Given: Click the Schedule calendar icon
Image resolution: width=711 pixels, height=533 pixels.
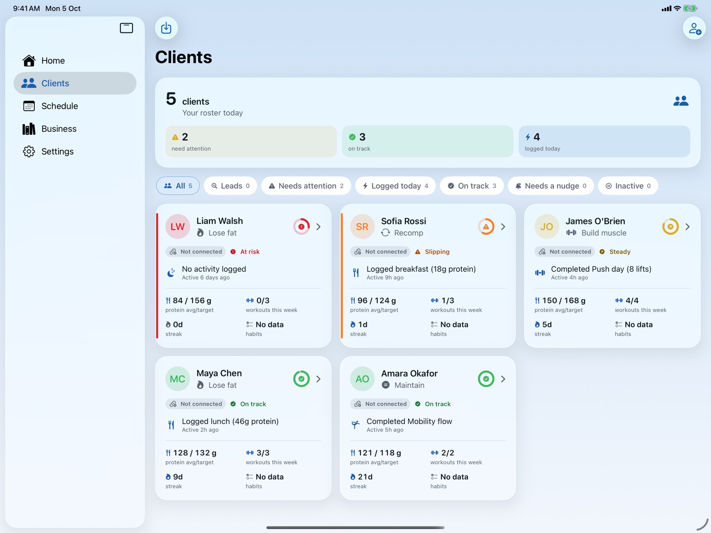Looking at the screenshot, I should tap(29, 106).
